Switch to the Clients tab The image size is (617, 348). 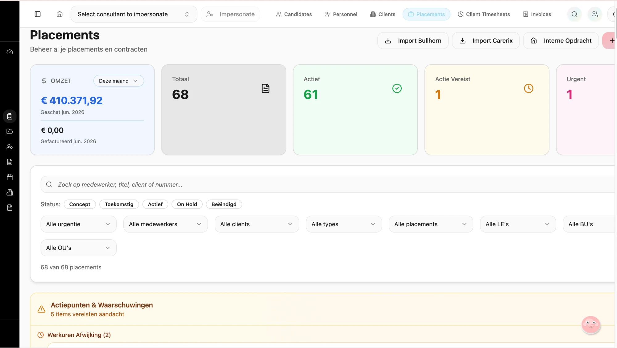[x=383, y=14]
